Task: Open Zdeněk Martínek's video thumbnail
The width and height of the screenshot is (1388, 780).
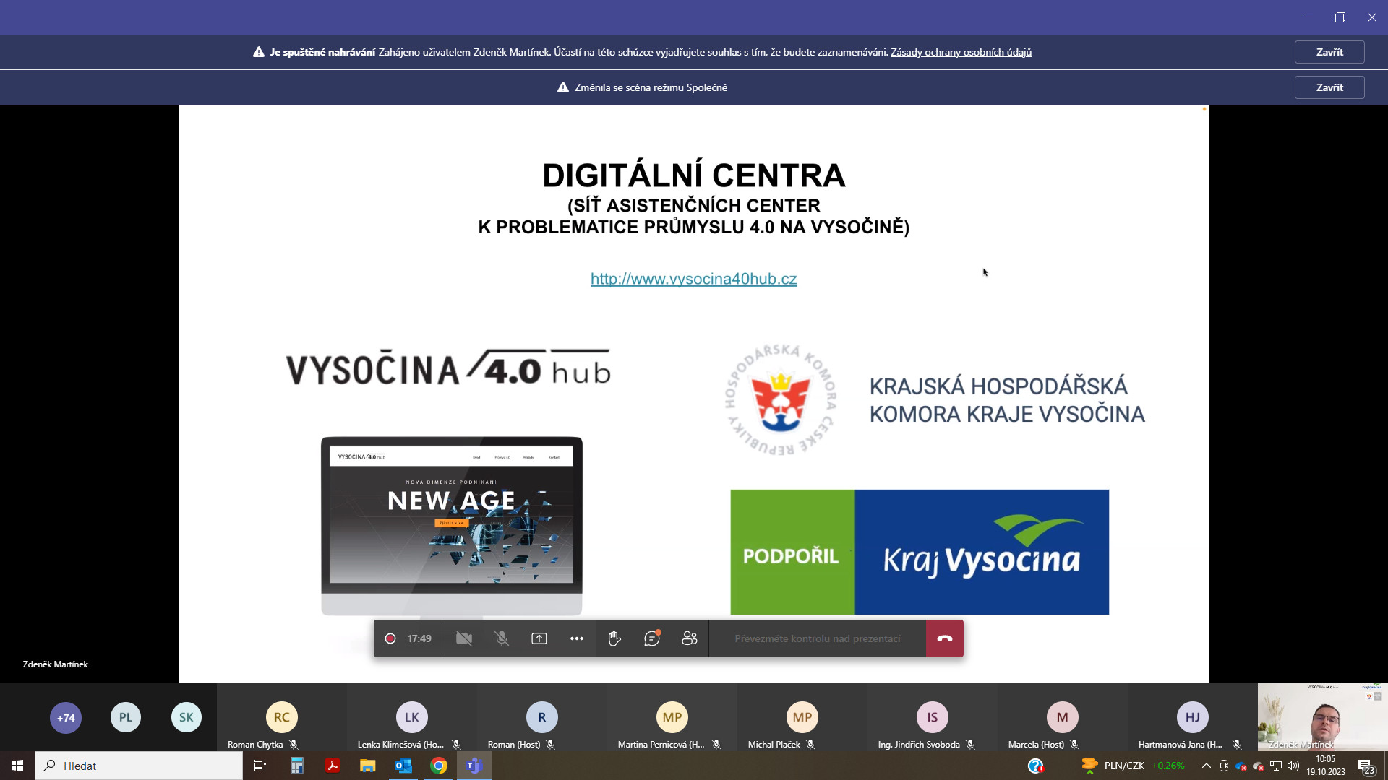Action: (1322, 718)
